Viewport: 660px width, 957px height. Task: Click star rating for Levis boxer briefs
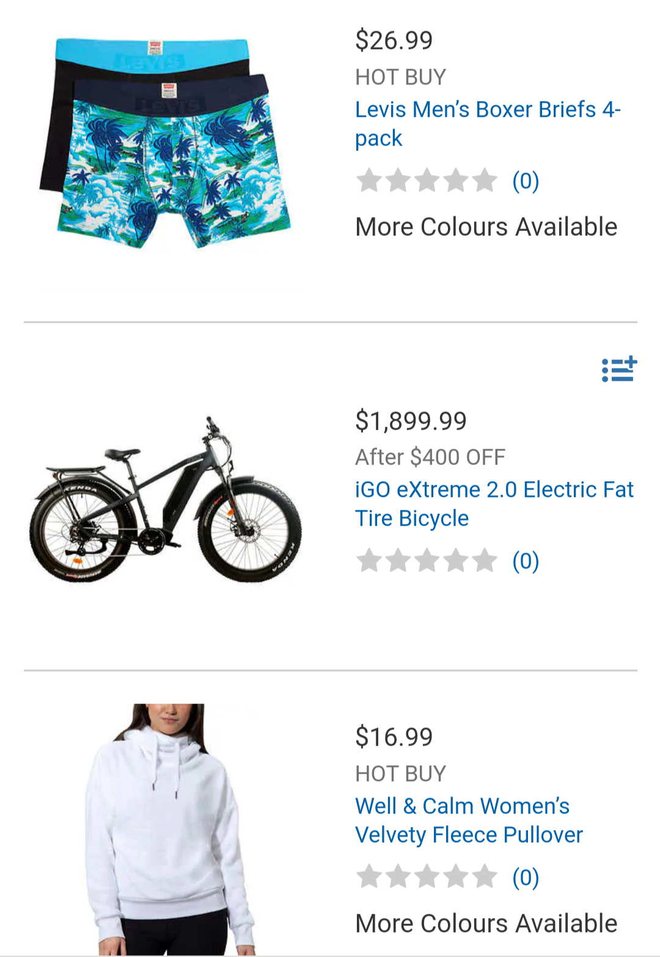pyautogui.click(x=427, y=180)
